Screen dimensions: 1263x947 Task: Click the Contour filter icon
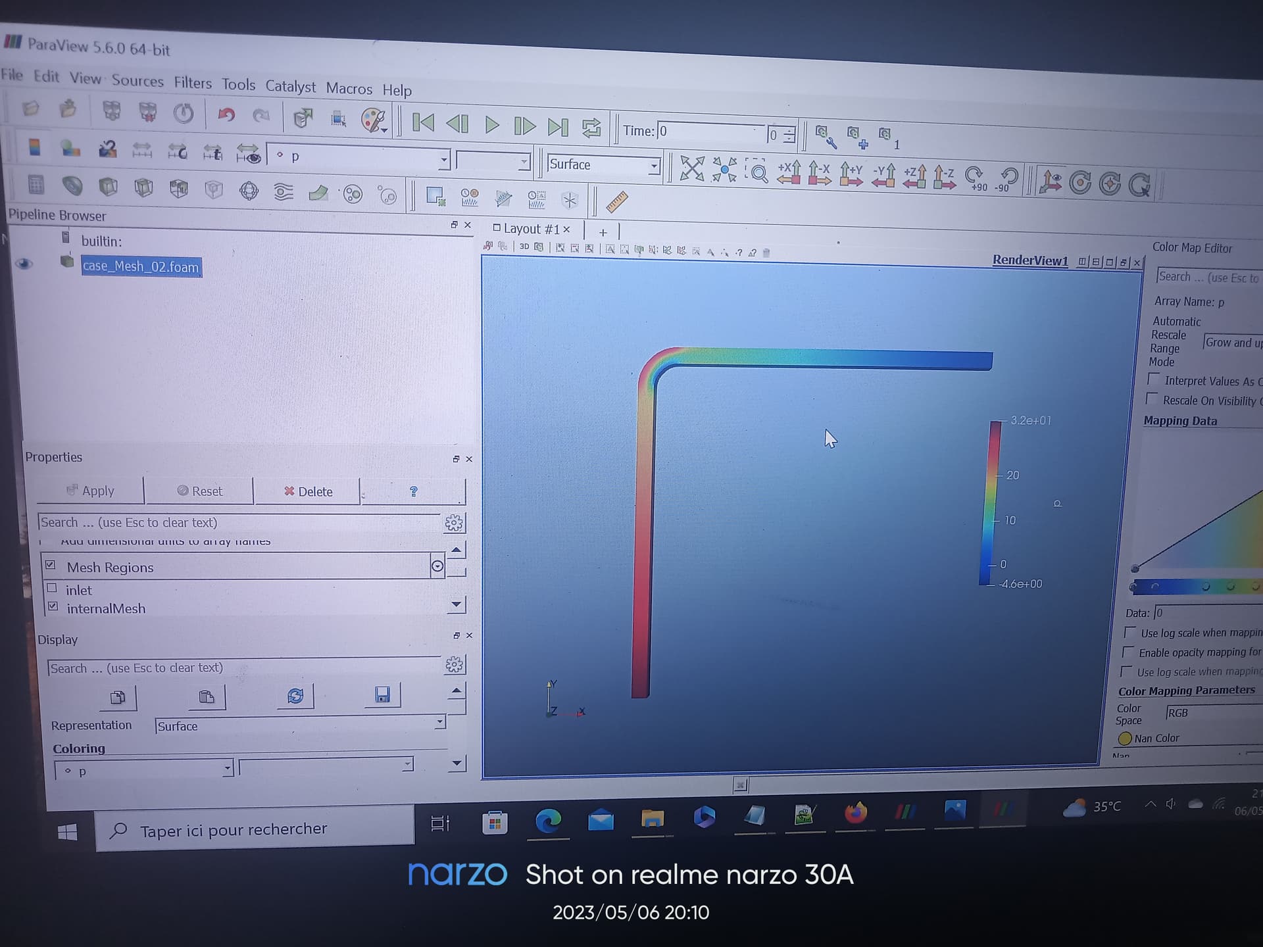72,186
